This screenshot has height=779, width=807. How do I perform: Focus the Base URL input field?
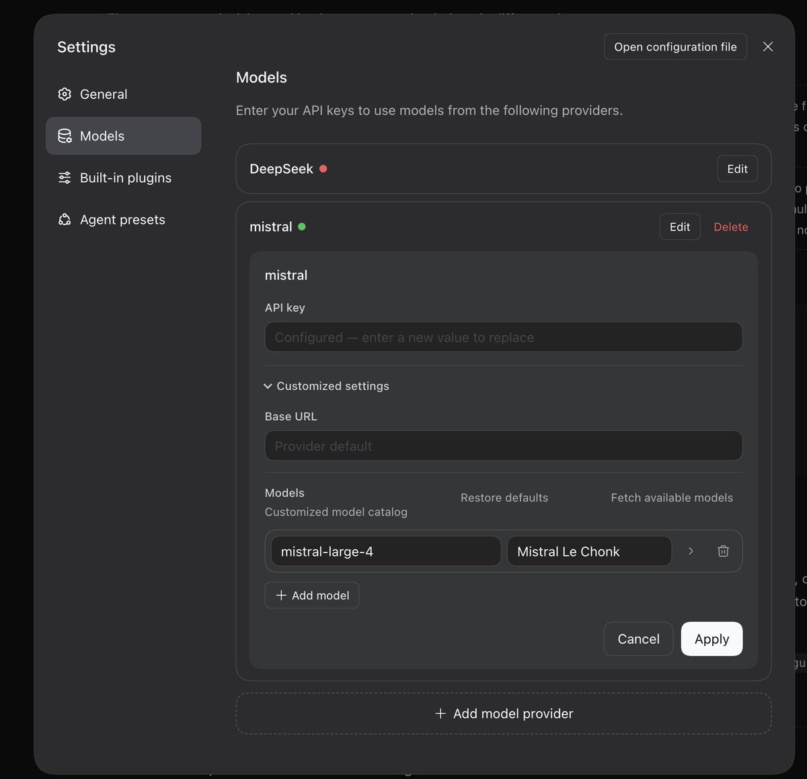point(504,446)
